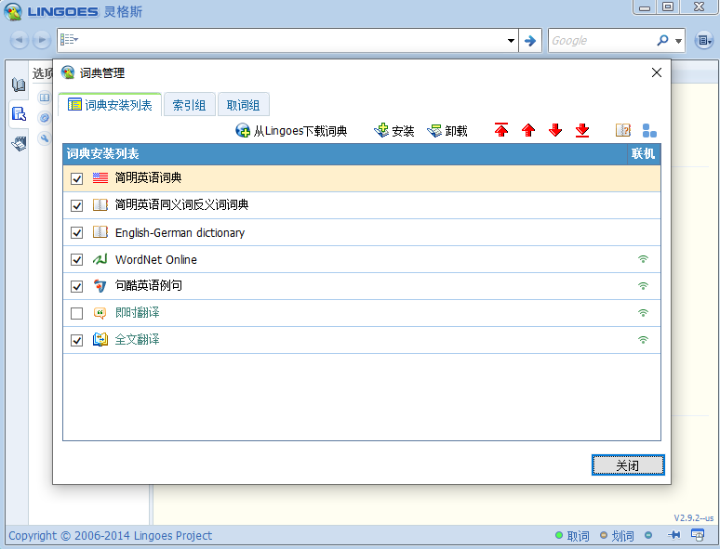Uncheck the 简明英语同义词反义词词典 checkbox
The width and height of the screenshot is (720, 549).
point(76,205)
